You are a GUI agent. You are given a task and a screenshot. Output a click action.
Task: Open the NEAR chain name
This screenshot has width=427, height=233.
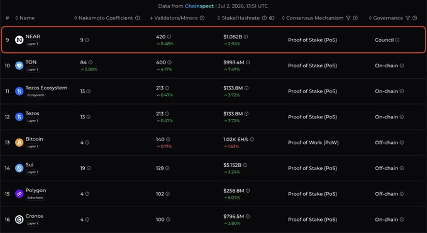(x=33, y=37)
